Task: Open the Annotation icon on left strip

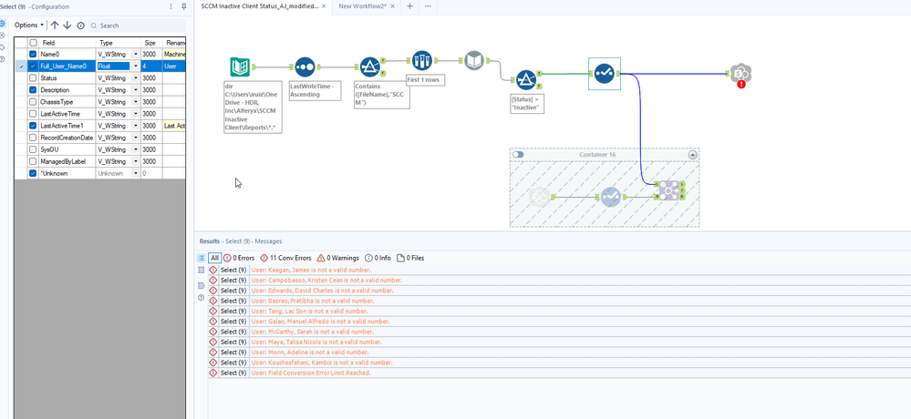Action: coord(3,47)
